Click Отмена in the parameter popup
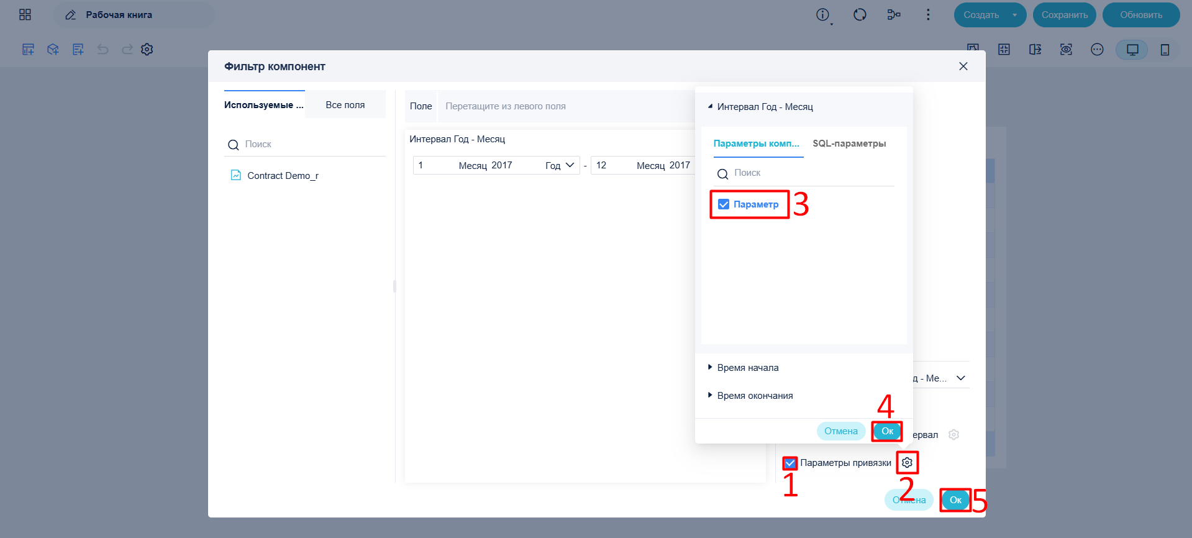The width and height of the screenshot is (1192, 538). [x=841, y=431]
